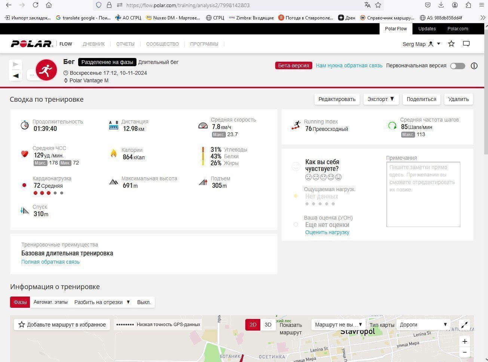Go back in browser history
This screenshot has width=488, height=362.
pyautogui.click(x=9, y=5)
